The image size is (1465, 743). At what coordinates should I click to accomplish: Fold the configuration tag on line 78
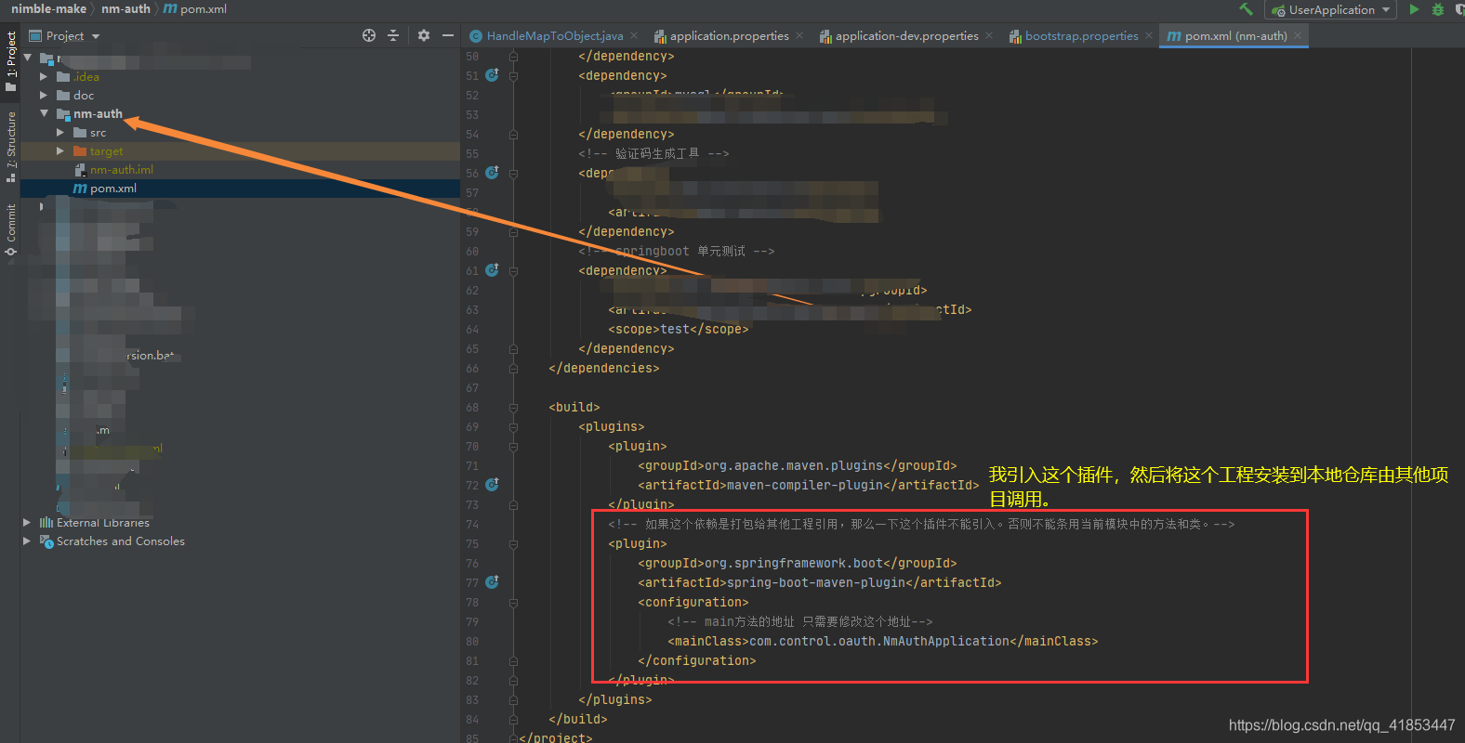513,603
